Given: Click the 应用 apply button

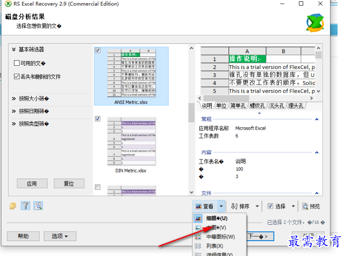Looking at the screenshot, I should 32,184.
